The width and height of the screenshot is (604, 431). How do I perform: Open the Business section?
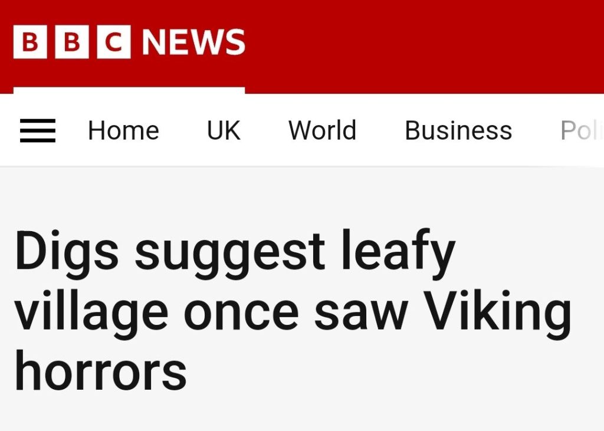tap(458, 130)
